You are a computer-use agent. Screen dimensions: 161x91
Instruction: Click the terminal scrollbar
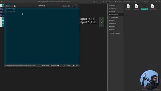(107, 47)
